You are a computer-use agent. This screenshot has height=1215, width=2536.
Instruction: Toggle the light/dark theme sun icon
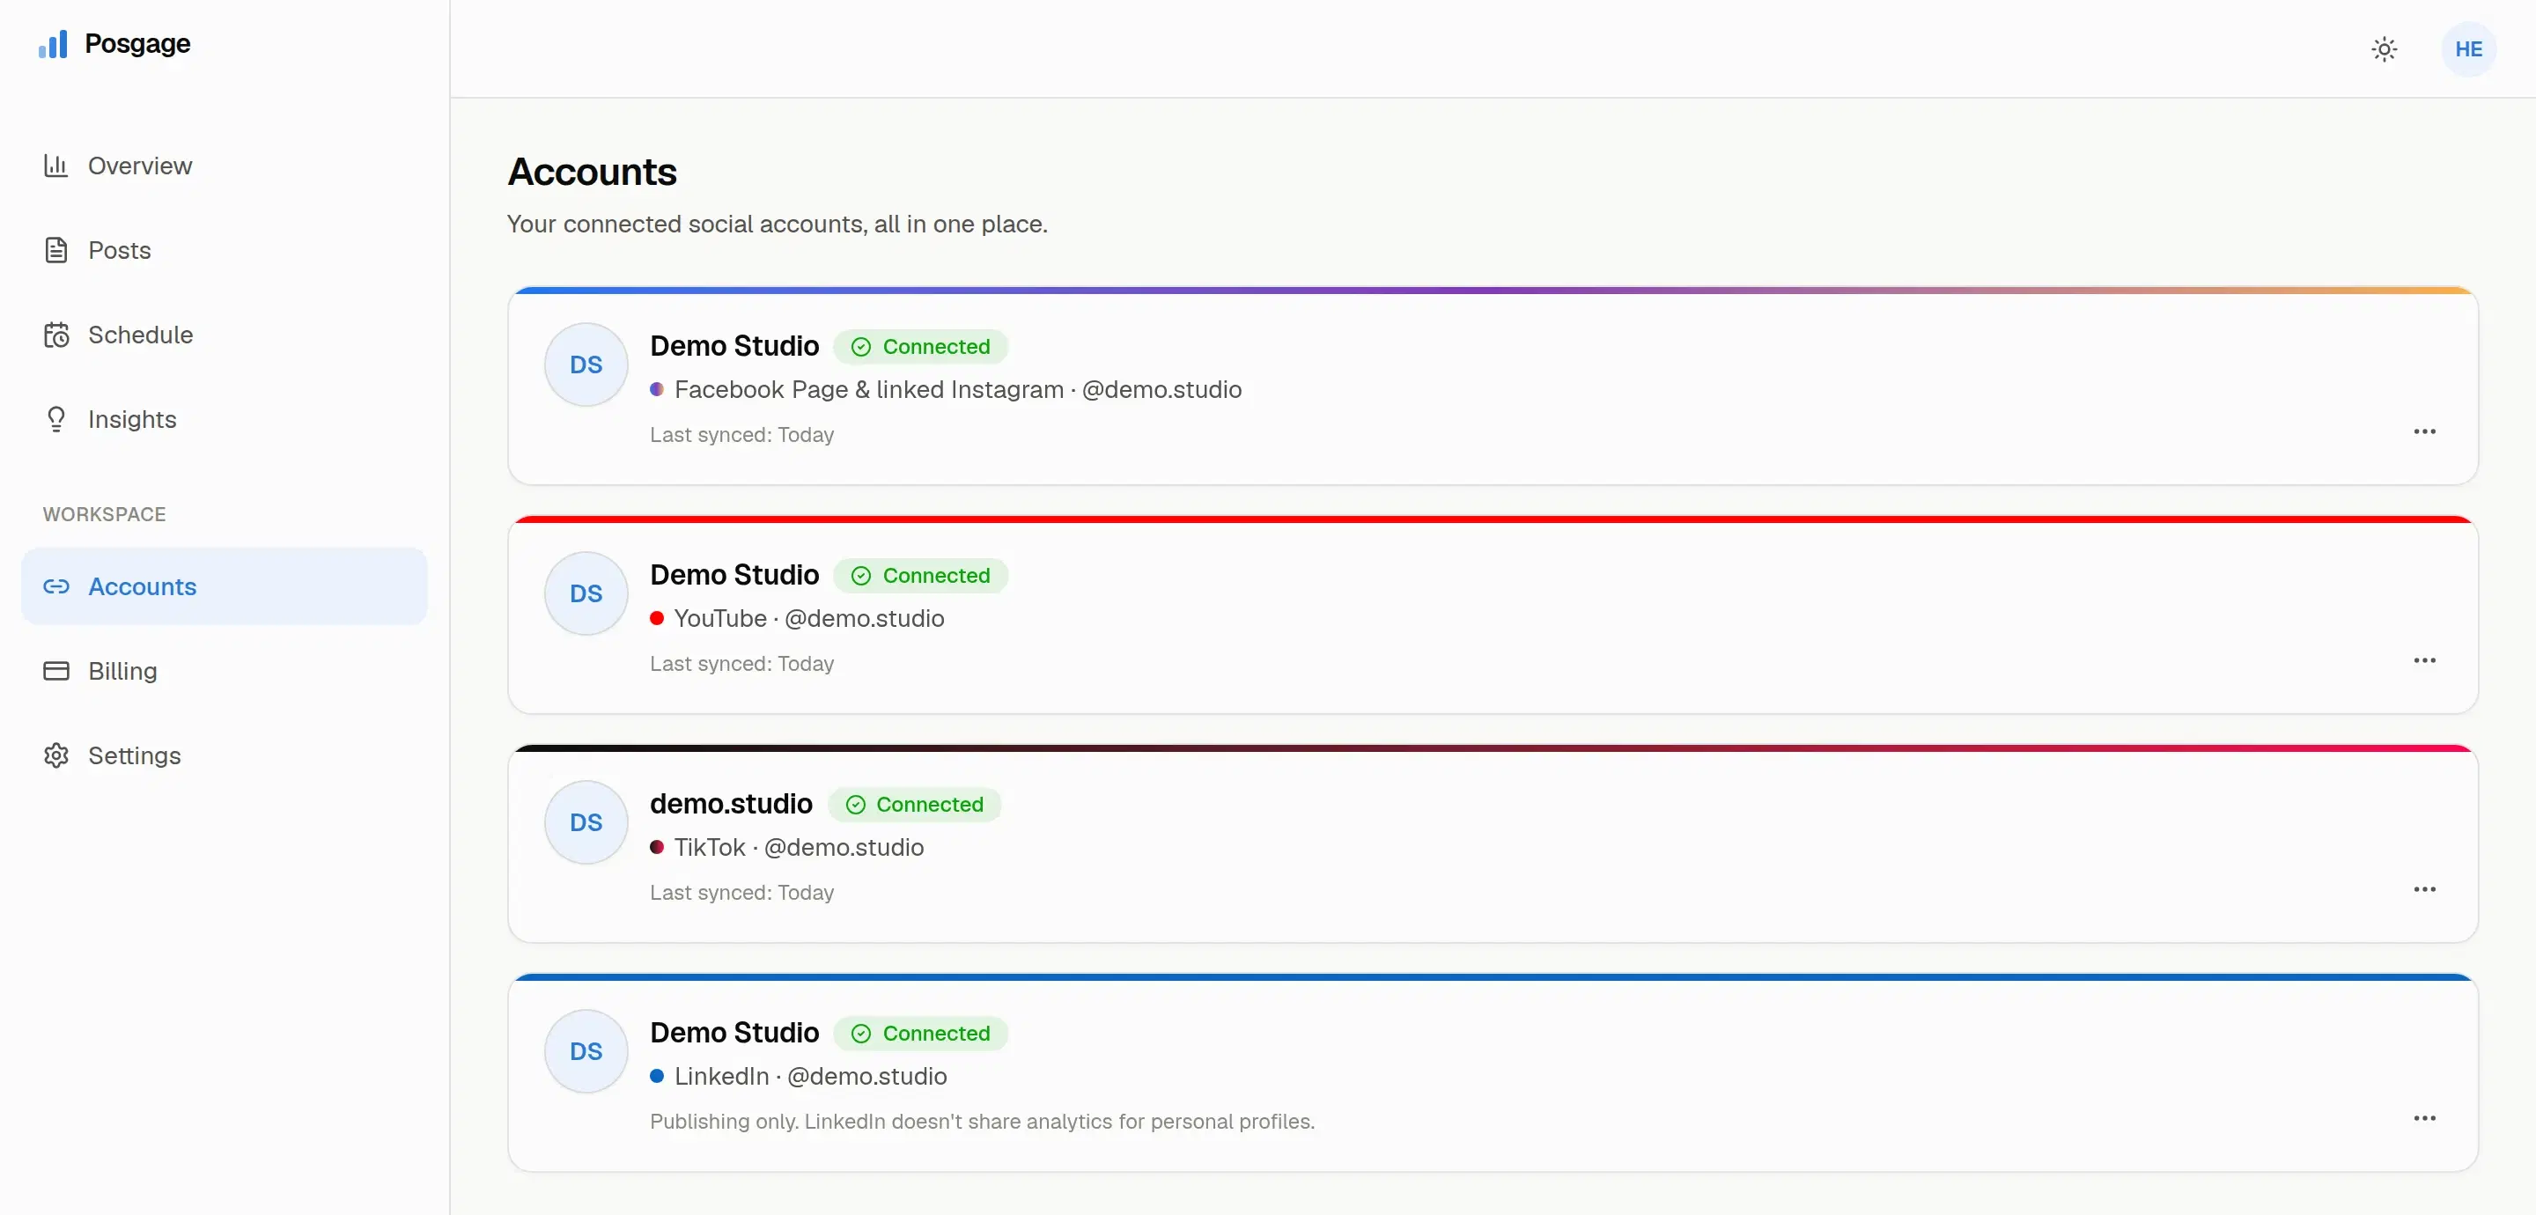[2385, 49]
